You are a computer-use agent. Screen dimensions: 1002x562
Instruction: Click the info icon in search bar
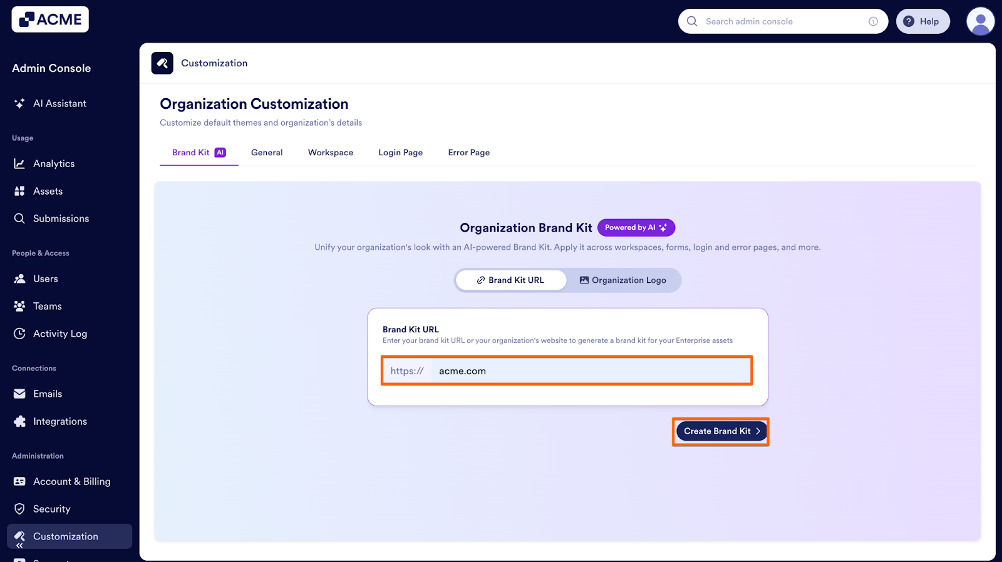coord(873,21)
